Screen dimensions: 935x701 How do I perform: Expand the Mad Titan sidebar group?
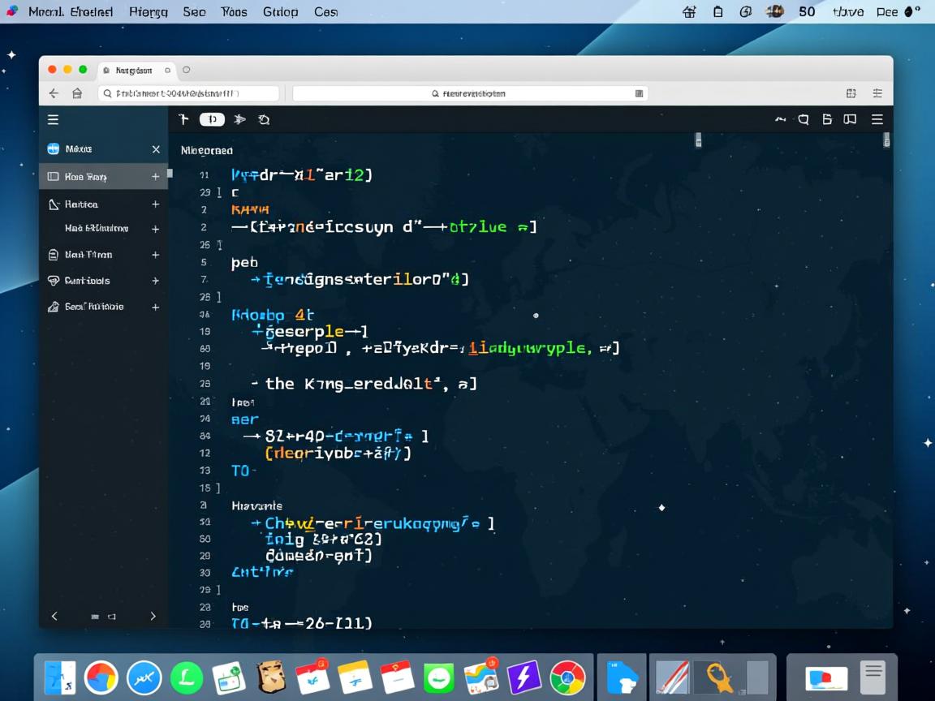pyautogui.click(x=155, y=254)
